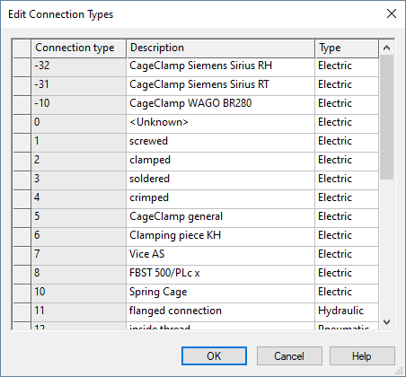406x377 pixels.
Task: Select the row header of 'flanged connection' row
Action: coord(22,312)
